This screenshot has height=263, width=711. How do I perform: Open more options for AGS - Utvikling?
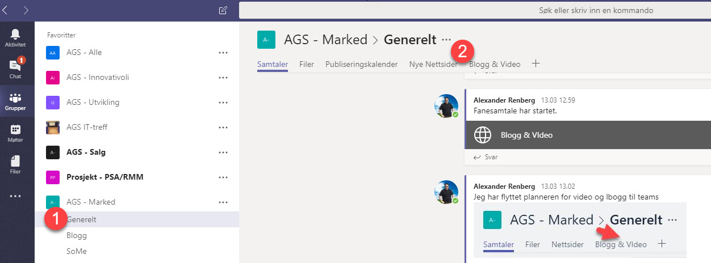[x=223, y=103]
